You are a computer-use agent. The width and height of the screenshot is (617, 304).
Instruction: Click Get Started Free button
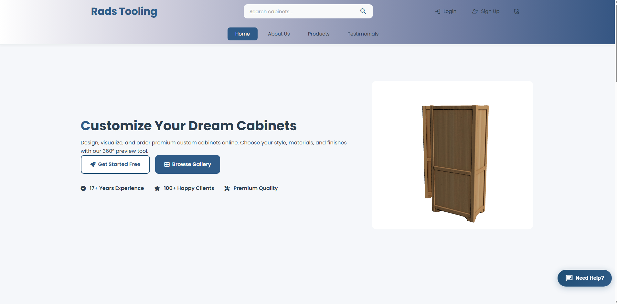[115, 164]
